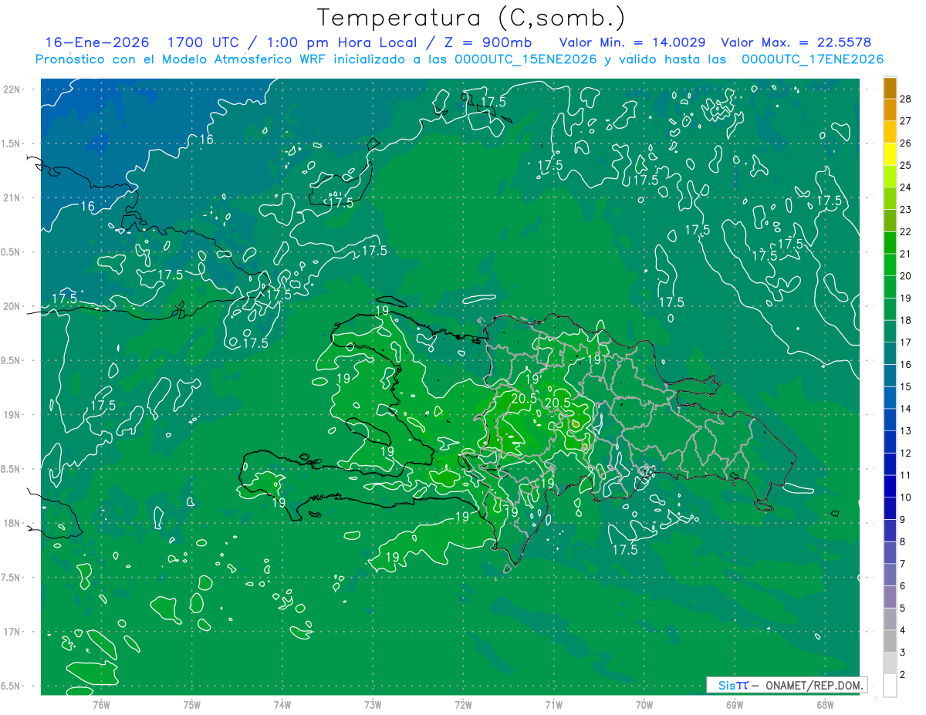This screenshot has width=926, height=715.
Task: Click legend value "12" on the colorbar
Action: tap(906, 453)
